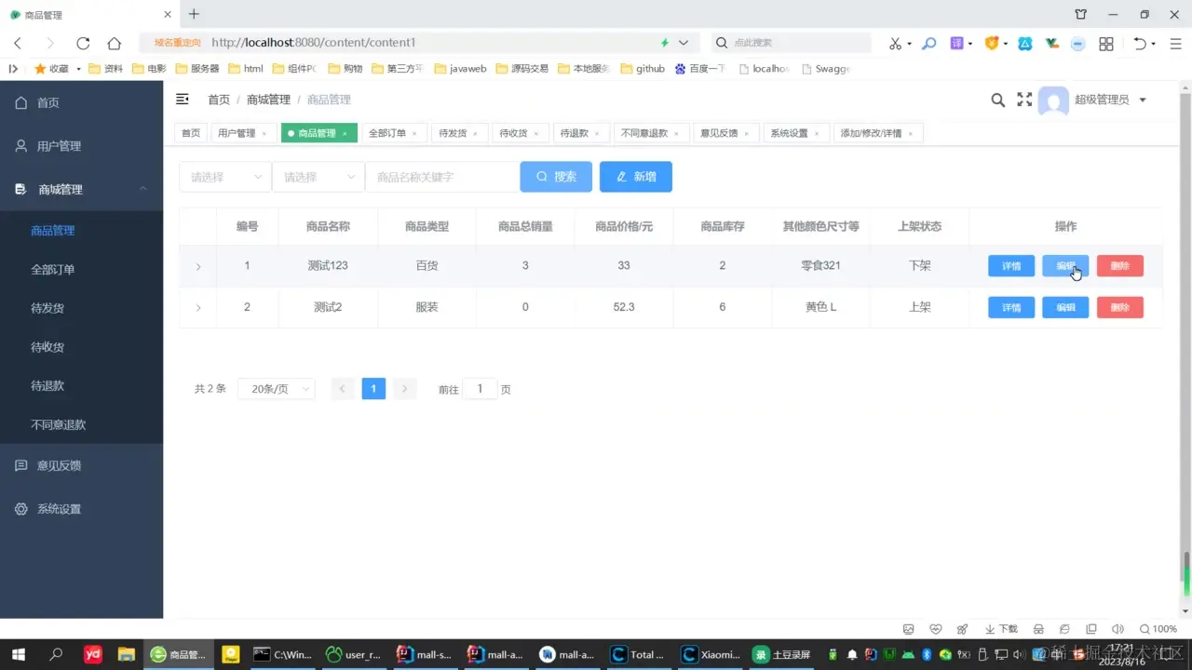Go to 待退款 in the sidebar
Image resolution: width=1192 pixels, height=670 pixels.
coord(81,385)
